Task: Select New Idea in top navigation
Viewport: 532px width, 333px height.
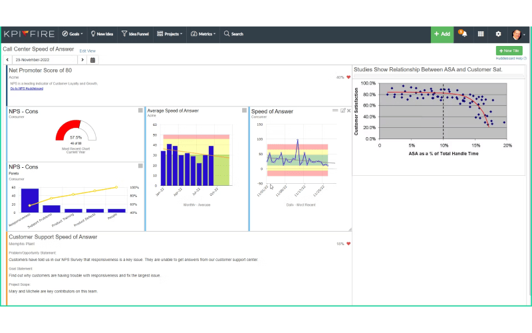Action: click(102, 34)
